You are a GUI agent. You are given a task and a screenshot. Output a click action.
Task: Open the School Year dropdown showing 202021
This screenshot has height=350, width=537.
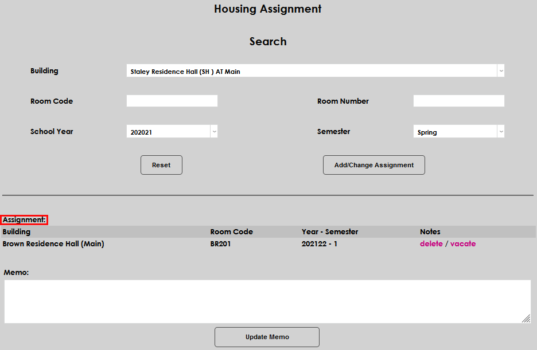pos(172,131)
